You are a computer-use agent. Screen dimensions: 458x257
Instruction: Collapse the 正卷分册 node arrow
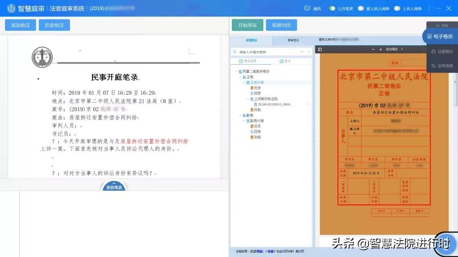click(x=244, y=82)
